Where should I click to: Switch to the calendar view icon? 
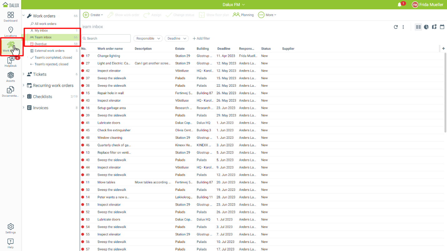442,27
